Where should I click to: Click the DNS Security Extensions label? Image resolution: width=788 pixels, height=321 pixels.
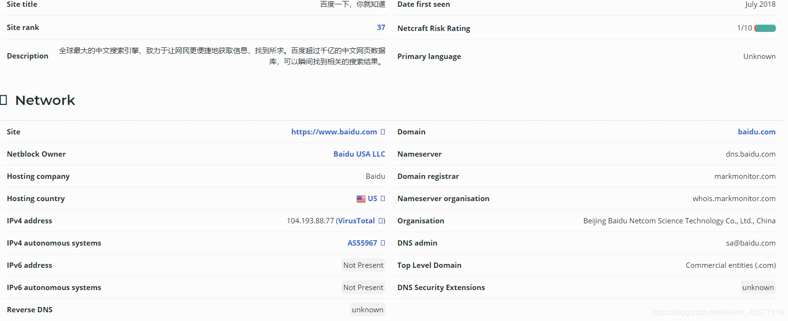tap(441, 288)
